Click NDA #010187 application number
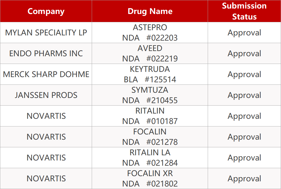Viewport: 281px width, 189px height. point(150,121)
